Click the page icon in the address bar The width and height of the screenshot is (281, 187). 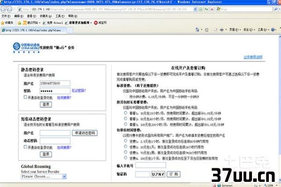click(x=20, y=9)
